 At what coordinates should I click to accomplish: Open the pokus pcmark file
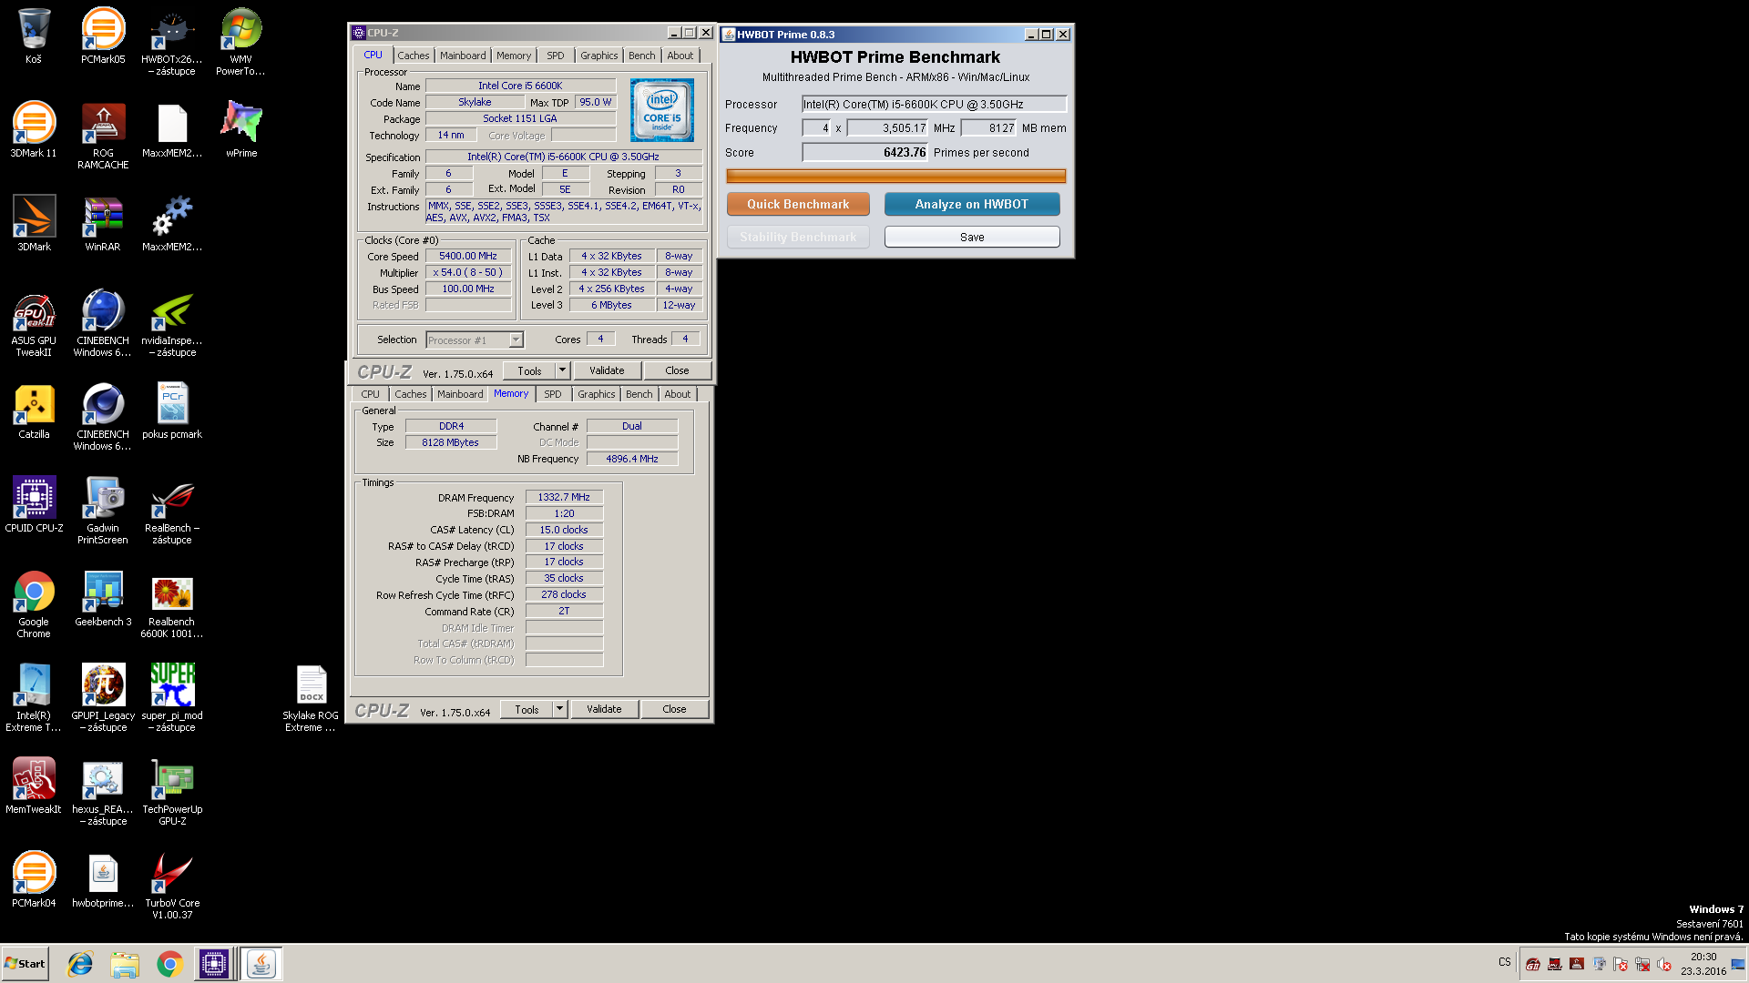tap(172, 411)
